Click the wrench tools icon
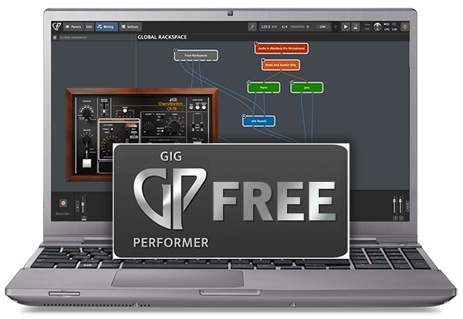463x319 pixels. click(x=252, y=26)
